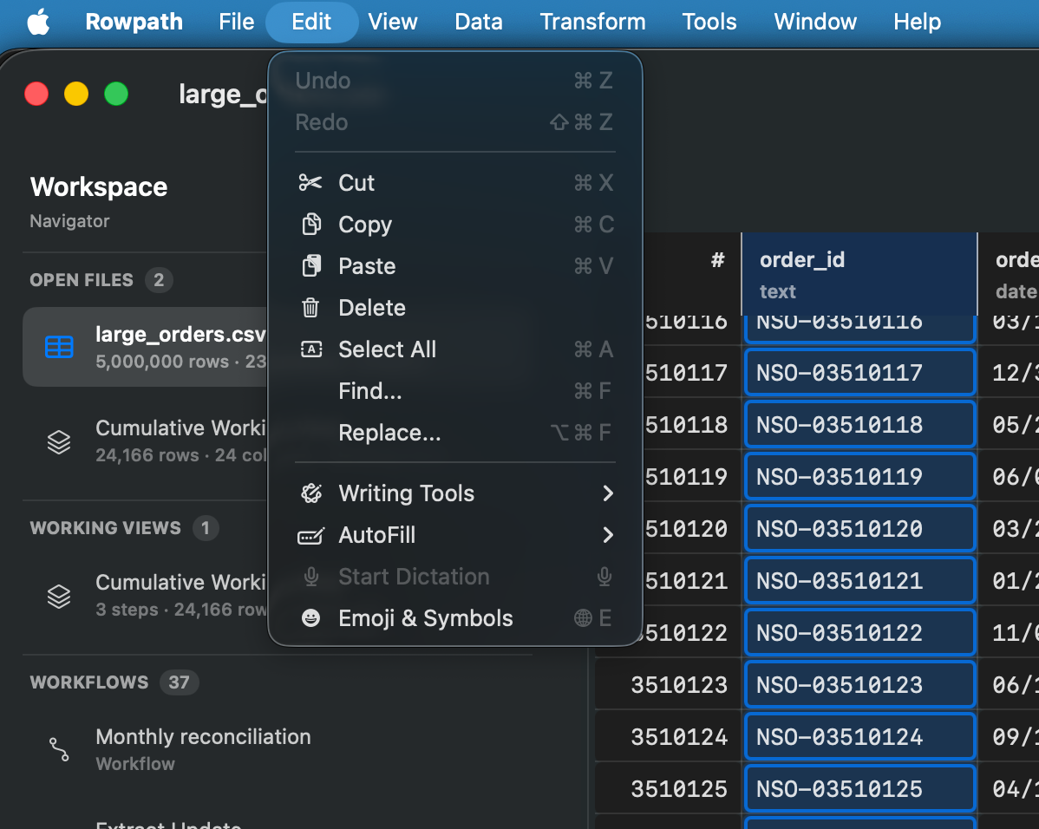Click the Select All icon
1039x829 pixels.
[311, 349]
